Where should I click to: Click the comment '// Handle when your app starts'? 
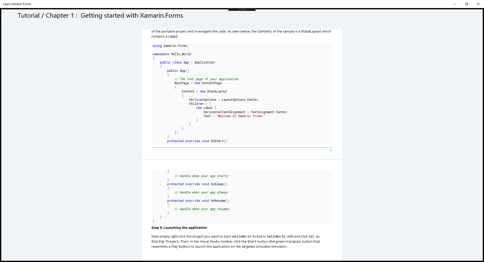[x=201, y=176]
